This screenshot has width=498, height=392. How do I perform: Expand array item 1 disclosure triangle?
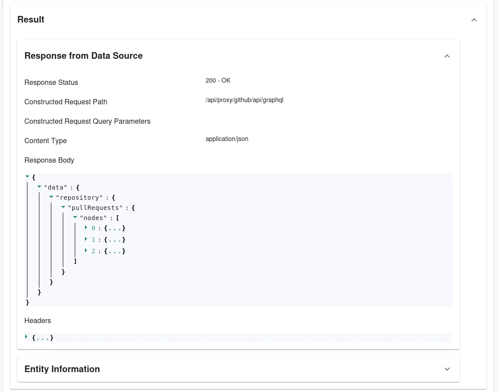pos(86,239)
